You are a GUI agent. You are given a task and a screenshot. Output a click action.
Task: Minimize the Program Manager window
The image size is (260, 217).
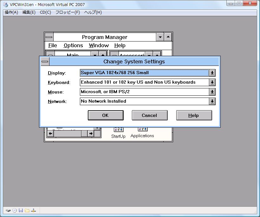(160, 37)
